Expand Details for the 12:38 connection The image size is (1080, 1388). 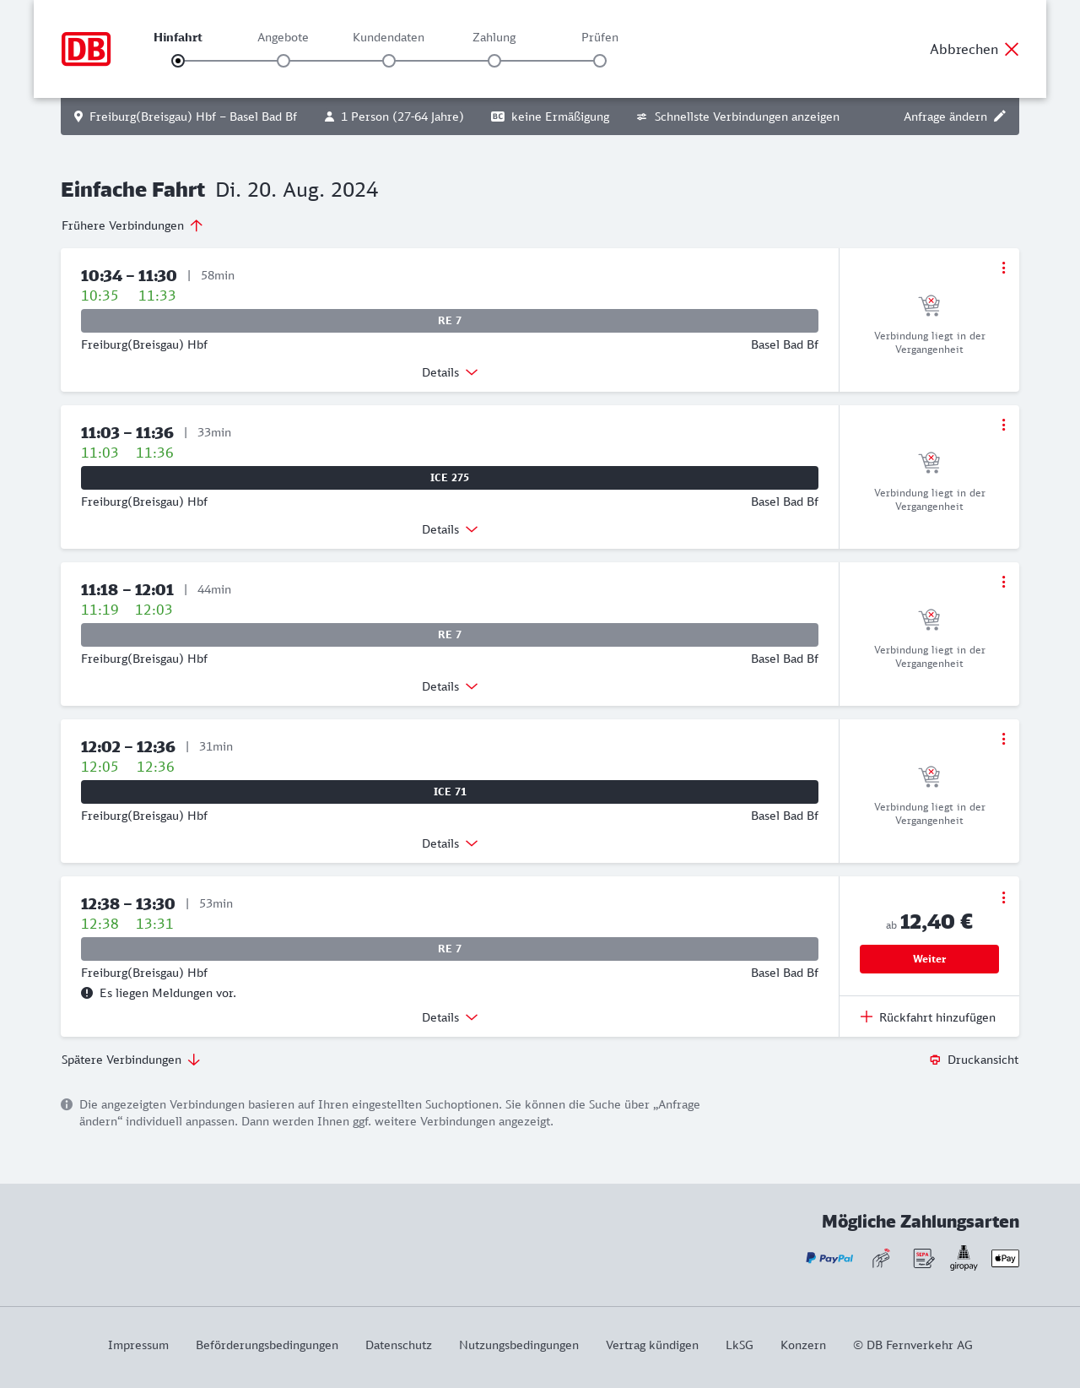pyautogui.click(x=449, y=1017)
